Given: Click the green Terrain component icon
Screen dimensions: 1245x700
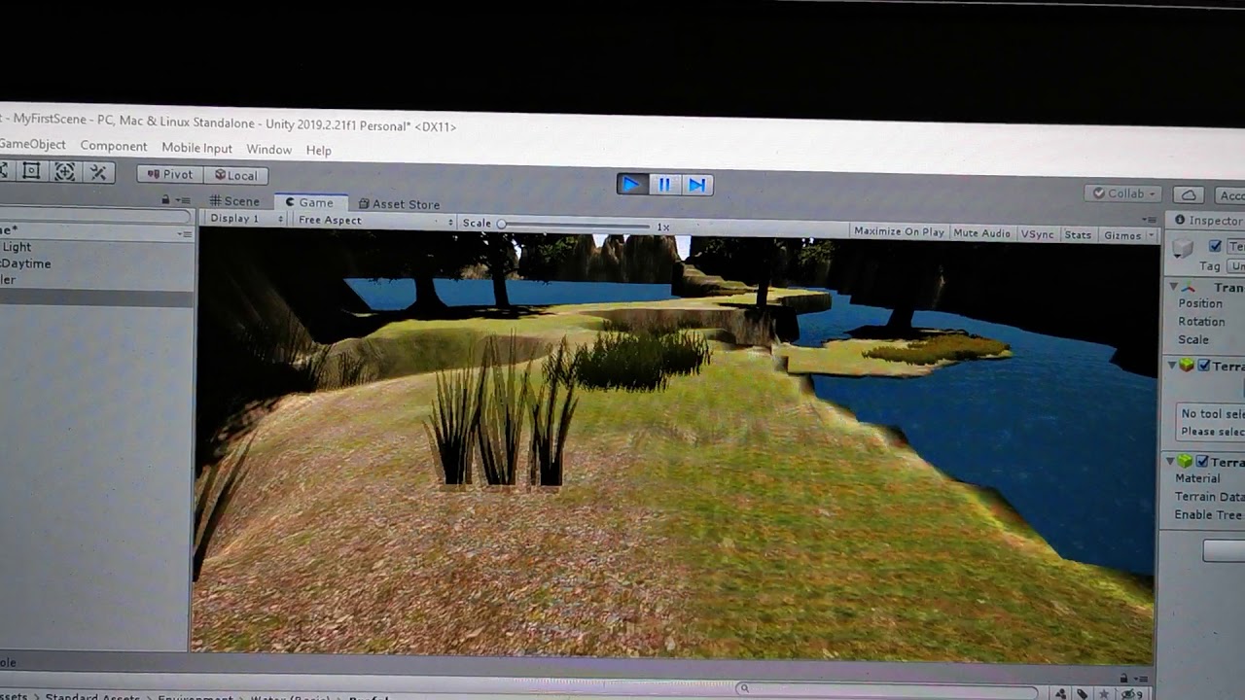Looking at the screenshot, I should point(1187,366).
